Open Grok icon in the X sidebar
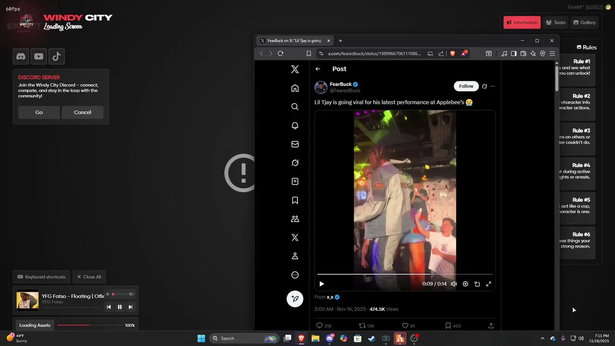The image size is (615, 346). coord(295,163)
